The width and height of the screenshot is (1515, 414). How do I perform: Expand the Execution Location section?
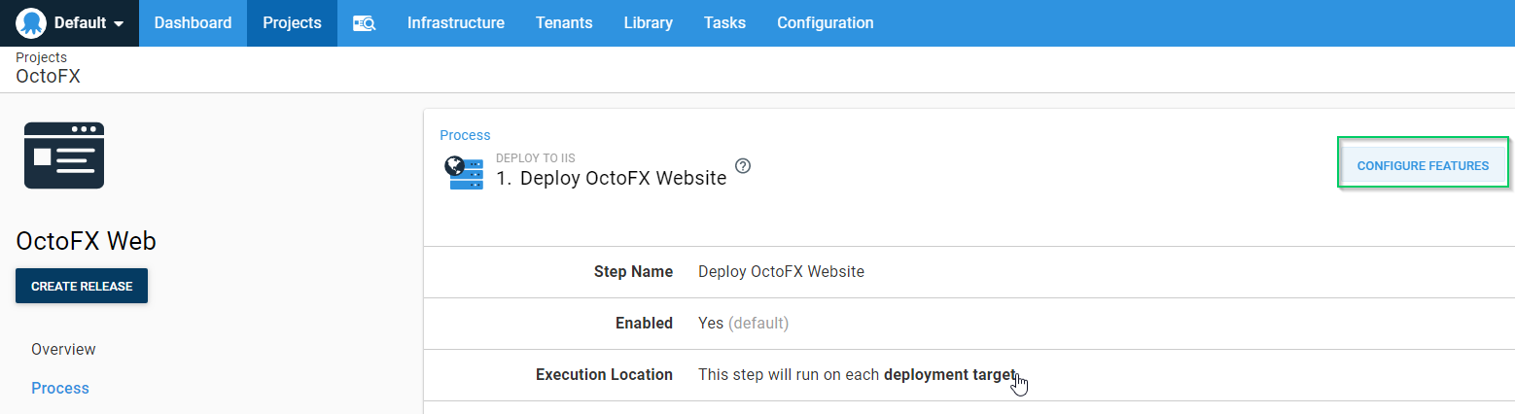[x=969, y=374]
